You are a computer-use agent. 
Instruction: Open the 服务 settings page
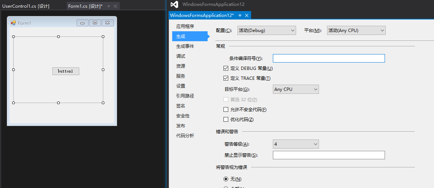pos(181,76)
